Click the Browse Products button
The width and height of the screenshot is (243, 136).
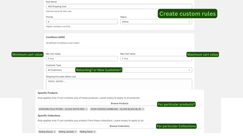[119, 103]
